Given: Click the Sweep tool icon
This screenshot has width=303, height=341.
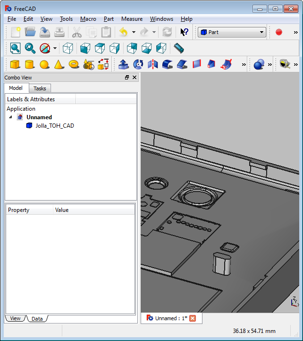Looking at the screenshot, I should [x=226, y=64].
